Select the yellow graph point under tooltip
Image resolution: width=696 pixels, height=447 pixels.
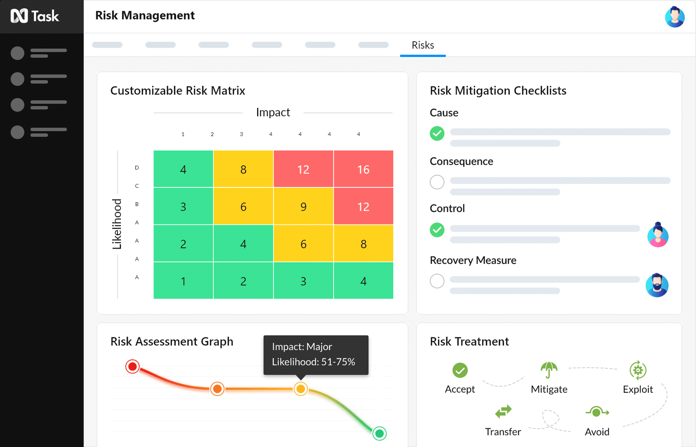pyautogui.click(x=301, y=389)
